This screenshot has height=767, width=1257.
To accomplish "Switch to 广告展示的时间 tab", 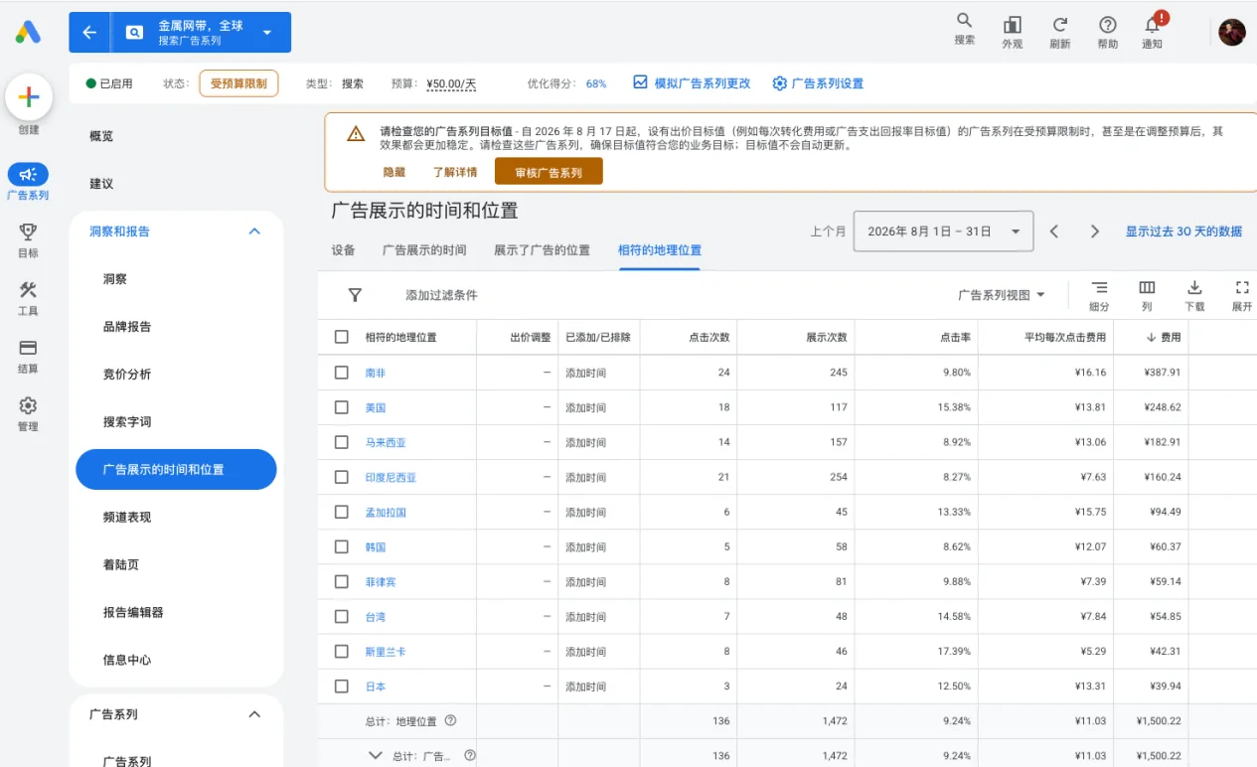I will tap(424, 250).
